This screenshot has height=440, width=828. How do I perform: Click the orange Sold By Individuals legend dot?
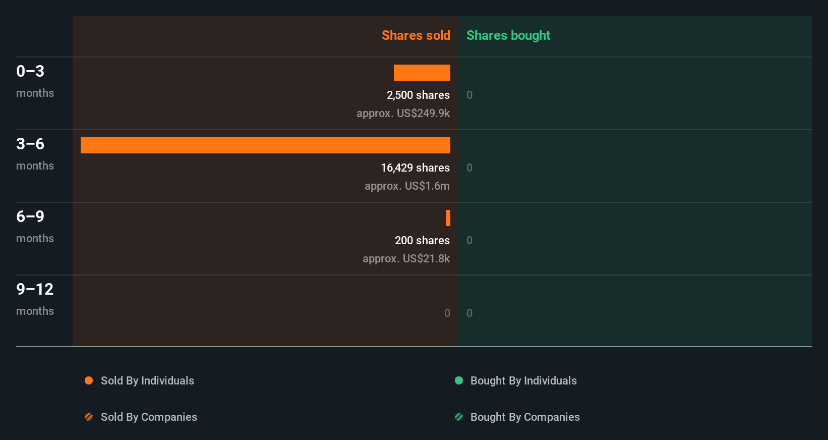point(89,380)
